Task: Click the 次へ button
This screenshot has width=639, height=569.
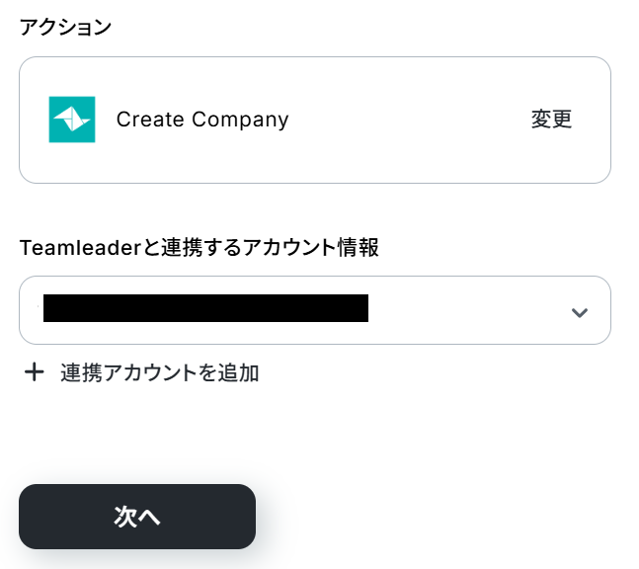Action: pyautogui.click(x=137, y=517)
